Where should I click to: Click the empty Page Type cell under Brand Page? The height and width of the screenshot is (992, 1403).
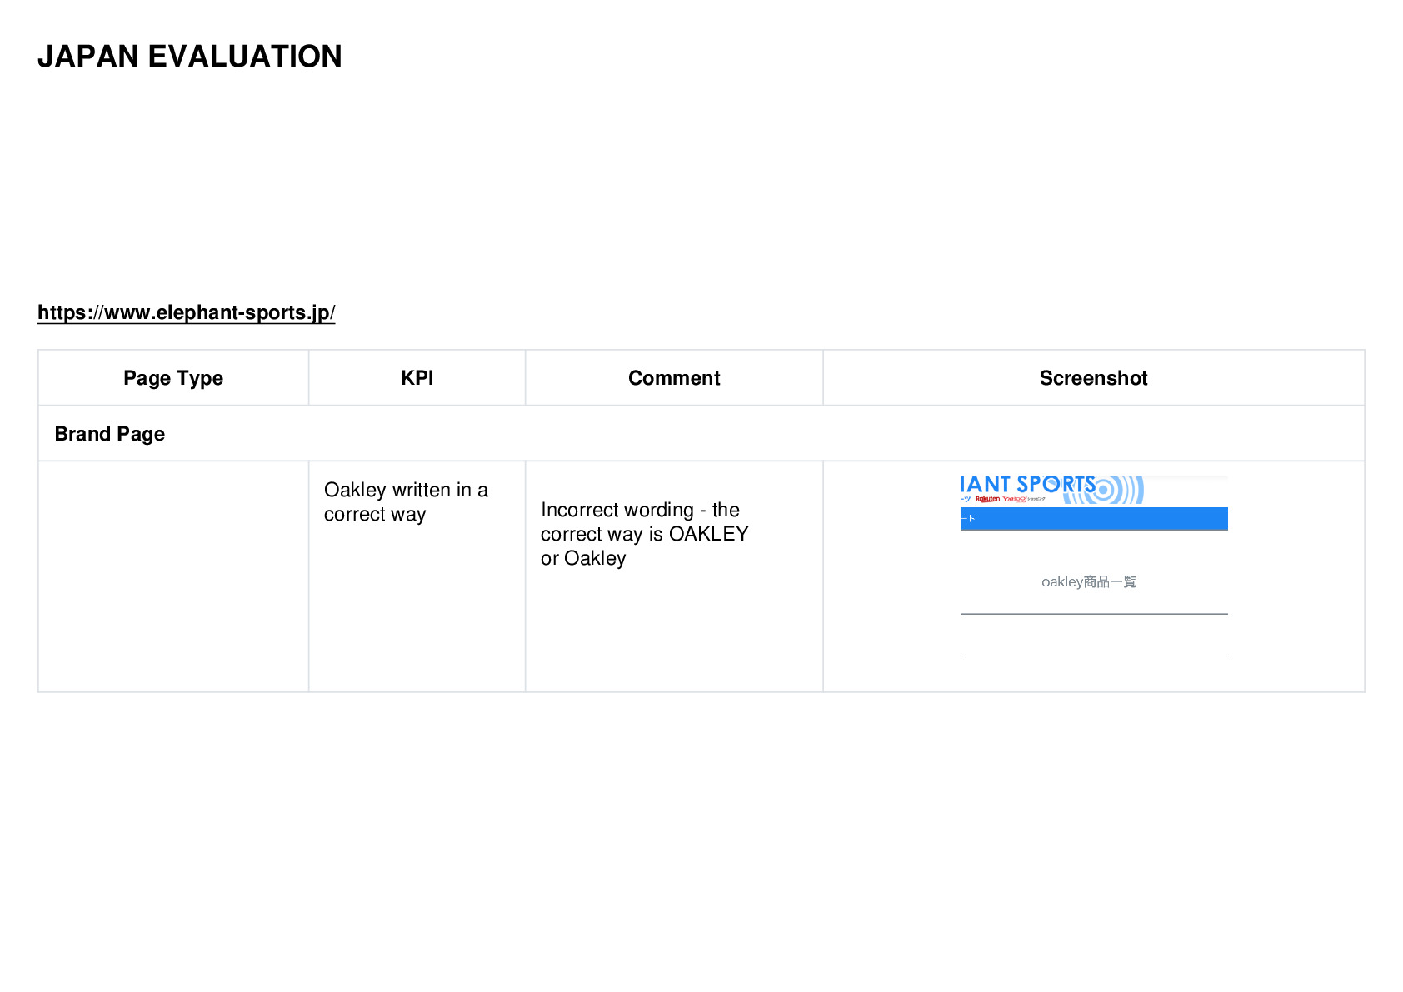point(173,576)
